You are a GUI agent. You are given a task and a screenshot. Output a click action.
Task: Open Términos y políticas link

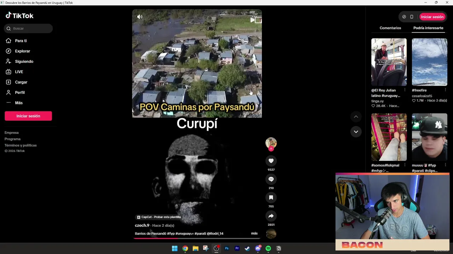tap(21, 145)
